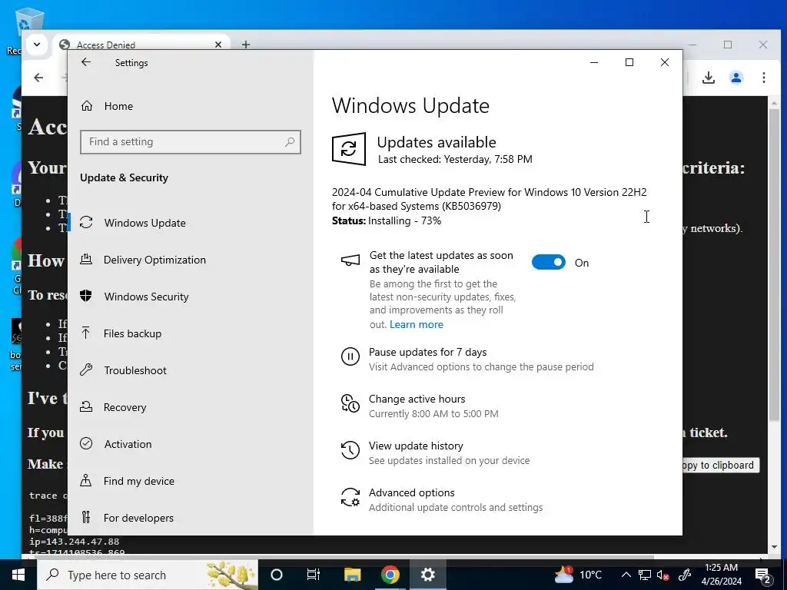The image size is (787, 590).
Task: Click Chrome's back navigation arrow
Action: pos(38,78)
